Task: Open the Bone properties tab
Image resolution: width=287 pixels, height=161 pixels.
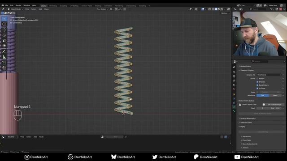Action: point(234,111)
